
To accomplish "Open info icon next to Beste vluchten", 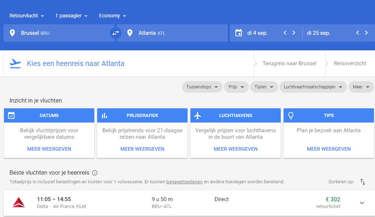I will coord(95,173).
